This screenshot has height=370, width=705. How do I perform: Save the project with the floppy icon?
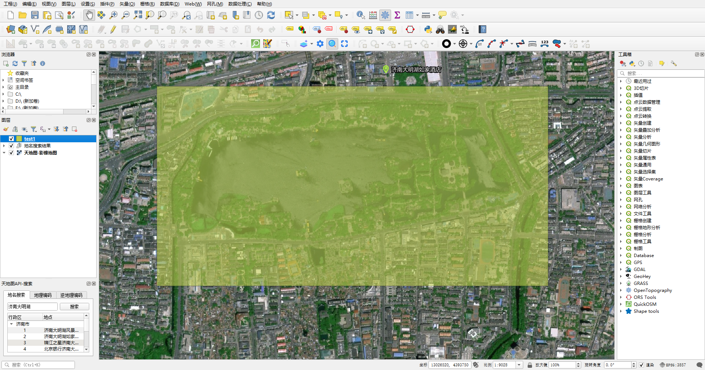click(x=35, y=15)
